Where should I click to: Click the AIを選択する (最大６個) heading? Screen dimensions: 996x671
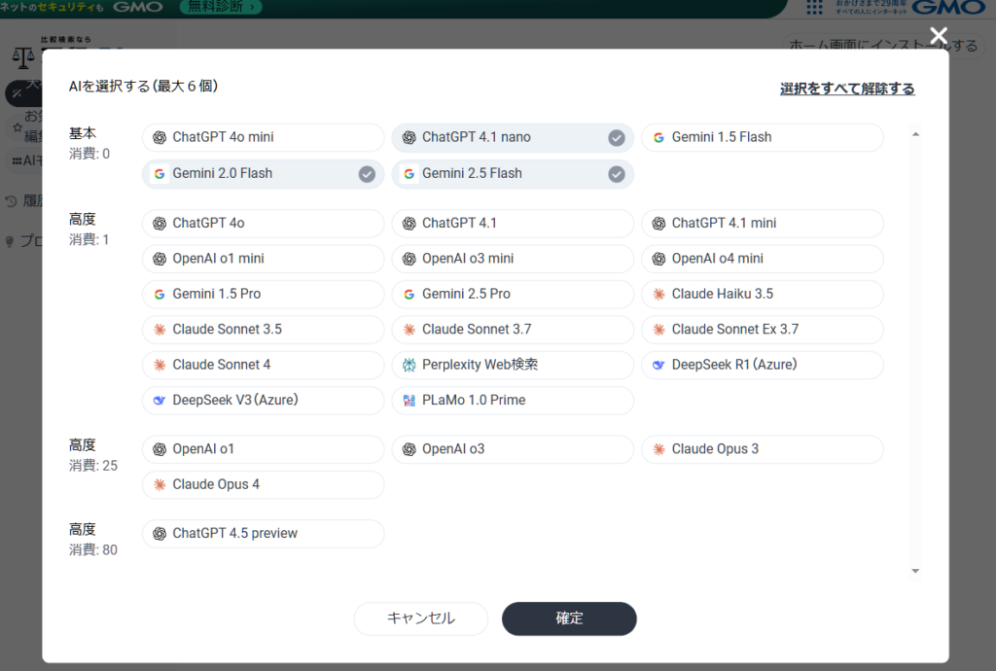tap(144, 87)
